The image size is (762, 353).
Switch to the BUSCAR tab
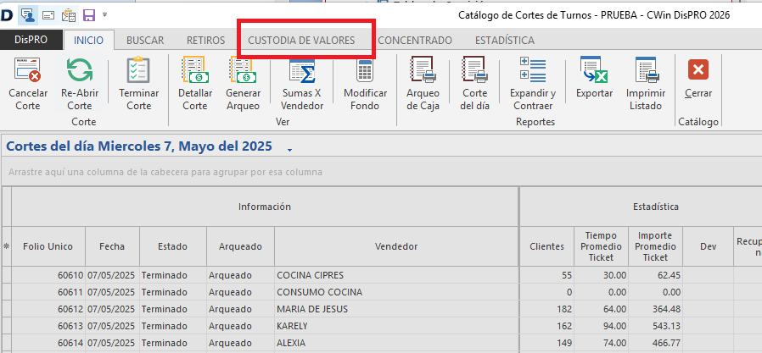click(145, 41)
